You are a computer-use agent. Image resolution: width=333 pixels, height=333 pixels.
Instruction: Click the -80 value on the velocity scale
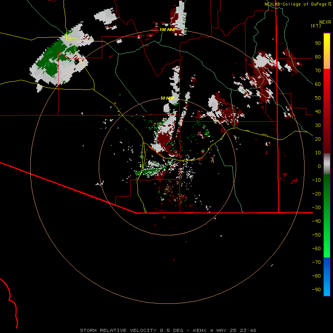pos(316,276)
